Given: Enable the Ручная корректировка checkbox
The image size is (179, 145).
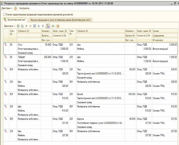Looking at the screenshot, I should (4, 15).
